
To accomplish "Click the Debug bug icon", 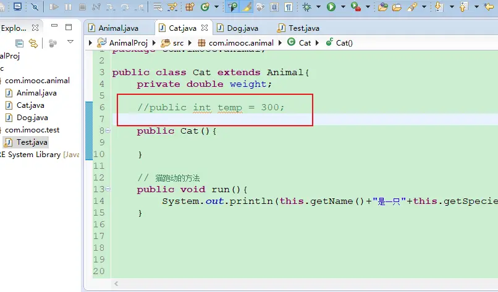I will tap(307, 7).
